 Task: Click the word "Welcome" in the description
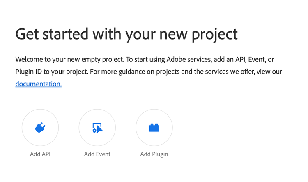click(30, 60)
